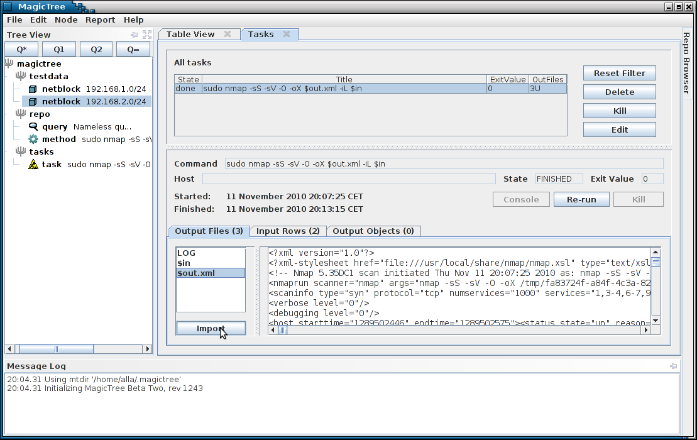Viewport: 697px width, 440px height.
Task: Click the repo branch icon
Action: [21, 114]
